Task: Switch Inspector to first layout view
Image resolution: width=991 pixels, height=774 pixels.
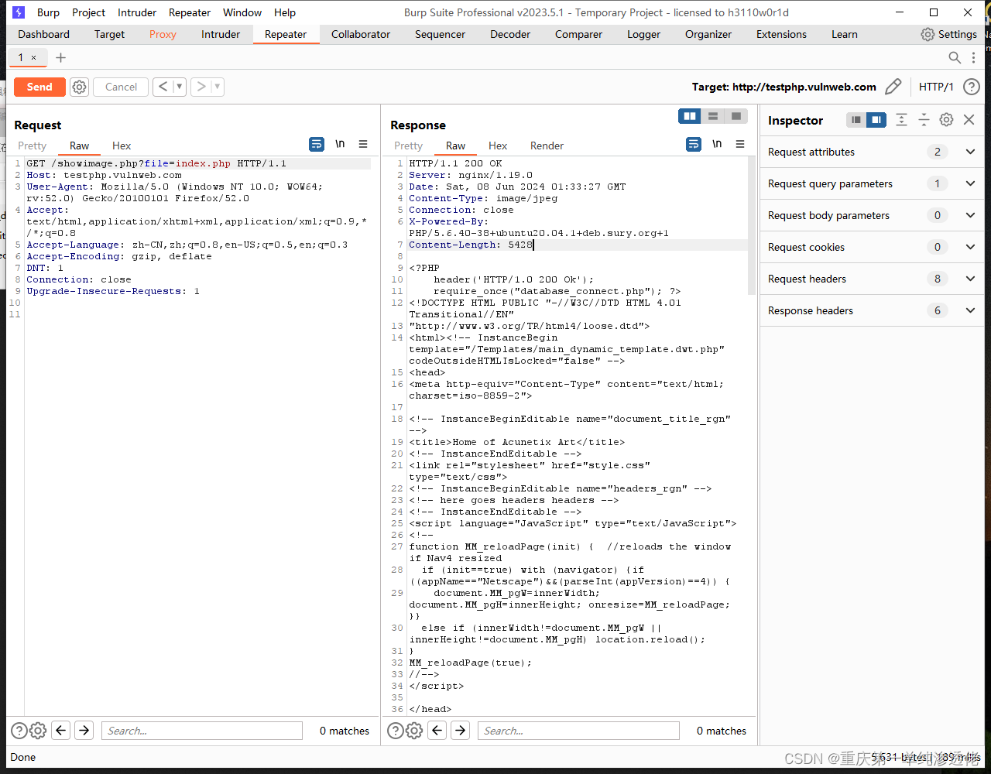Action: (856, 120)
